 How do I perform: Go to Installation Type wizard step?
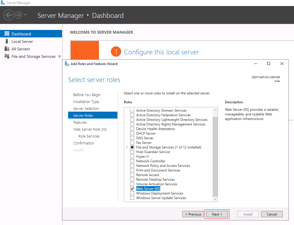coord(86,102)
